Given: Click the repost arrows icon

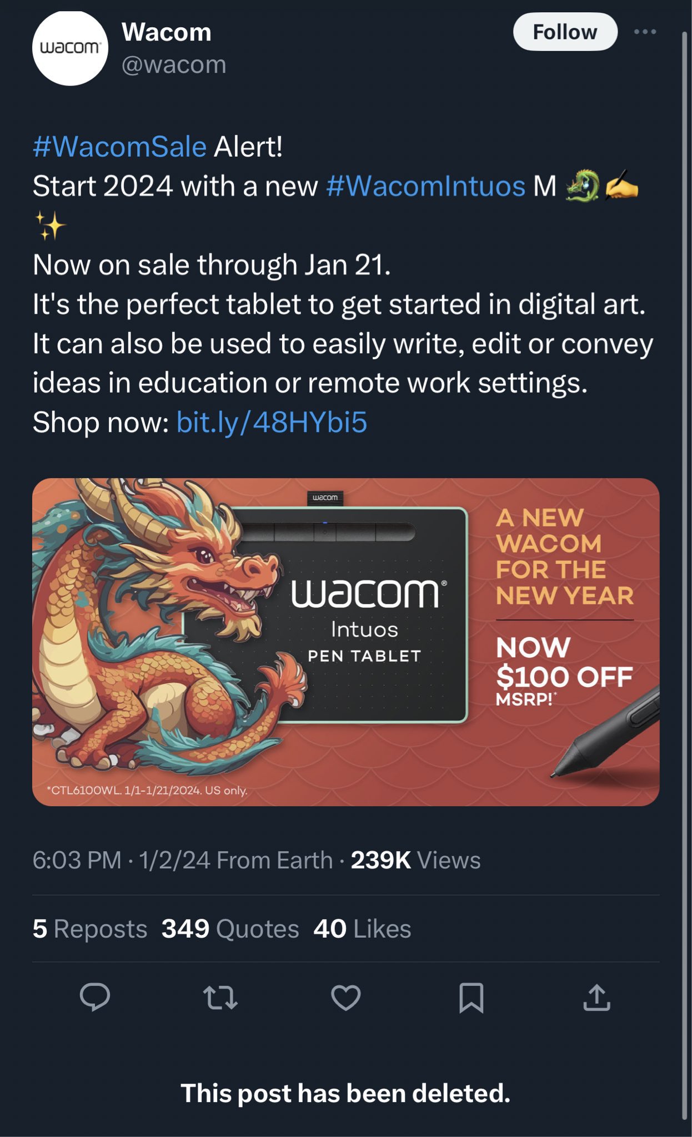Looking at the screenshot, I should (x=220, y=997).
